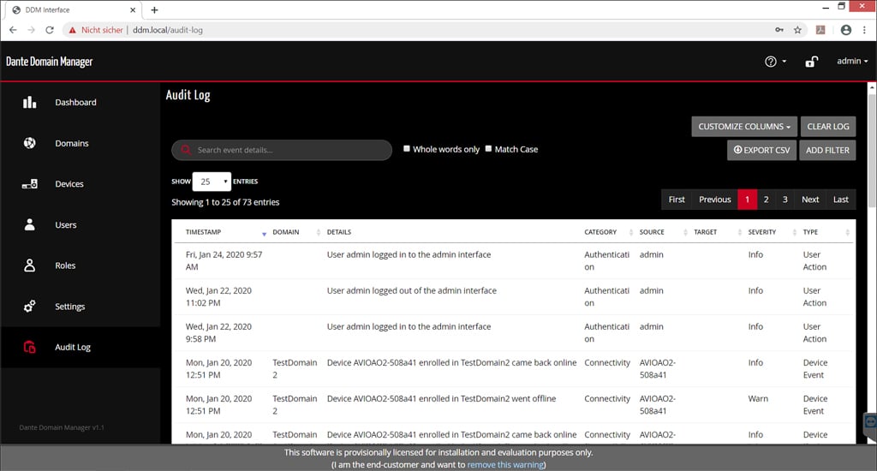Expand the help menu caret
877x471 pixels.
[x=785, y=62]
